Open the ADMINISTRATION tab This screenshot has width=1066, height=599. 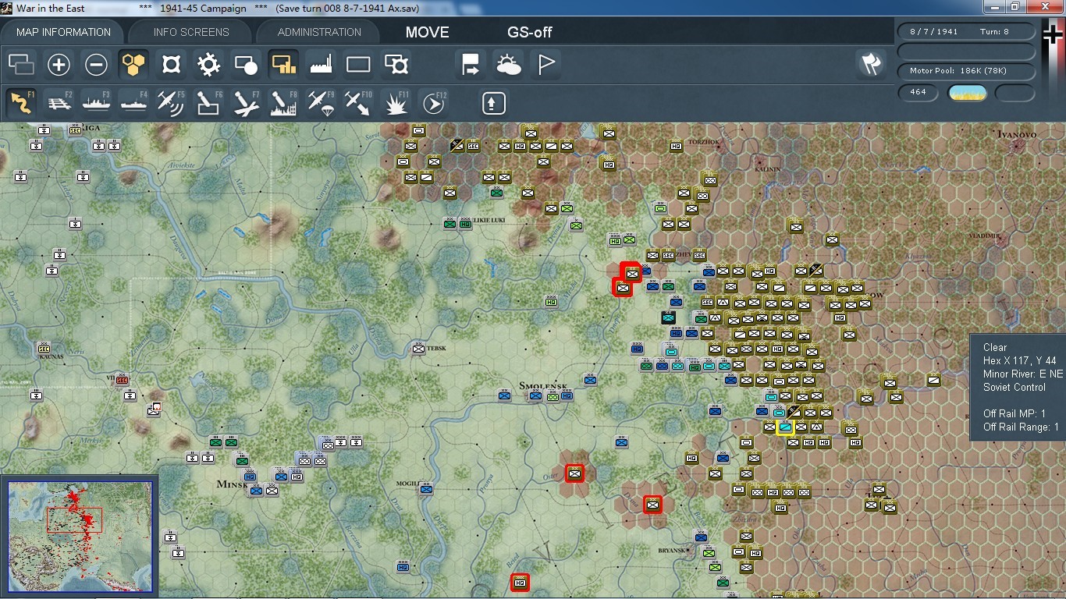[319, 32]
